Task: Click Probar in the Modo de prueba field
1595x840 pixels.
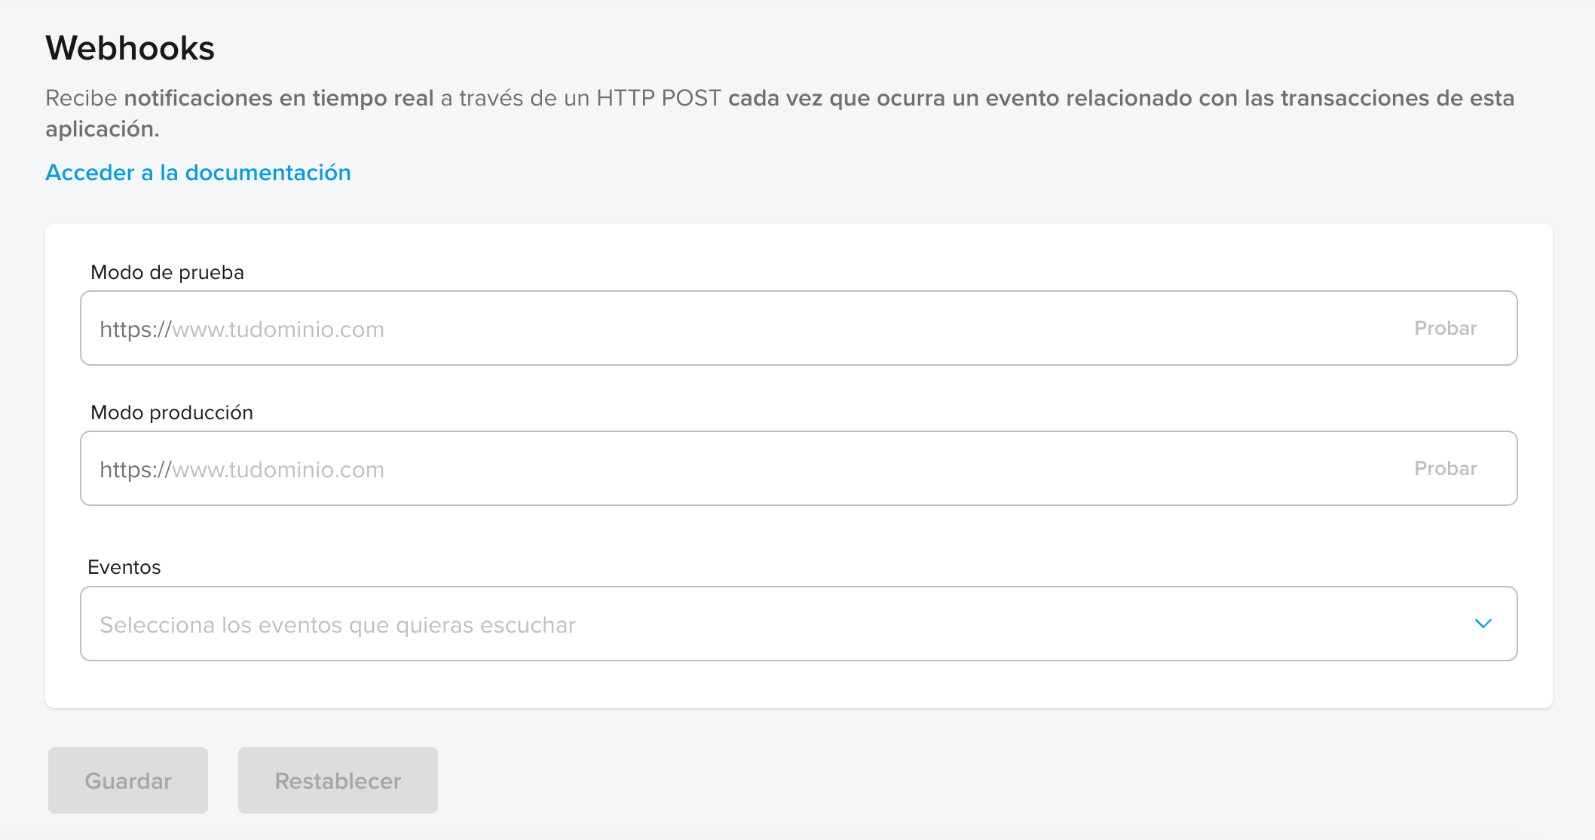Action: 1445,328
